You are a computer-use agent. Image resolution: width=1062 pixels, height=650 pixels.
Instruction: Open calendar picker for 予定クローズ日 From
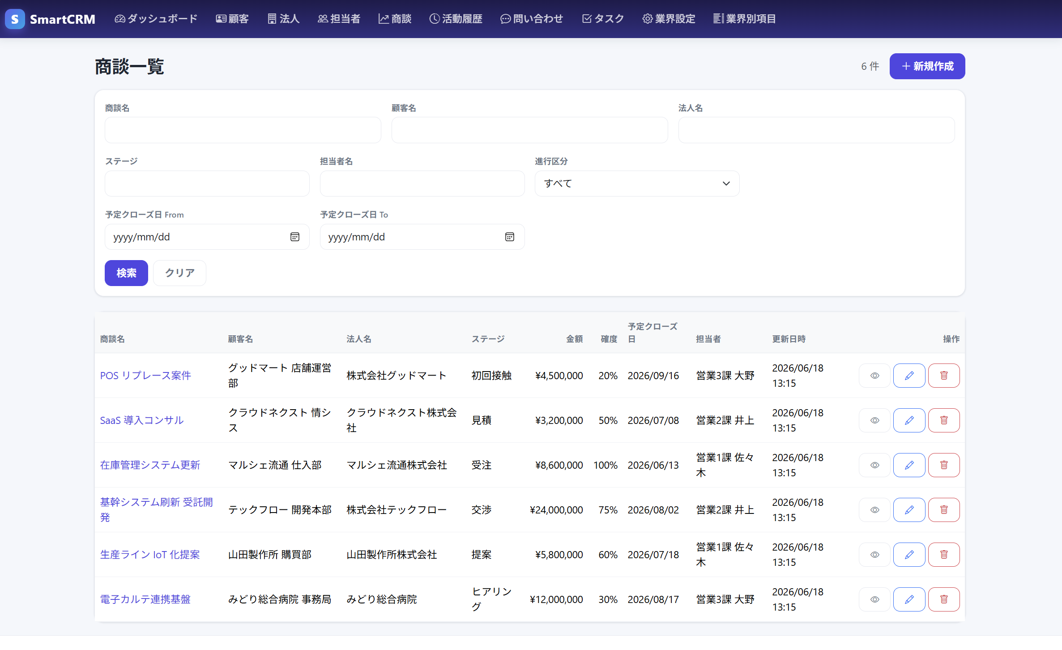(x=294, y=237)
